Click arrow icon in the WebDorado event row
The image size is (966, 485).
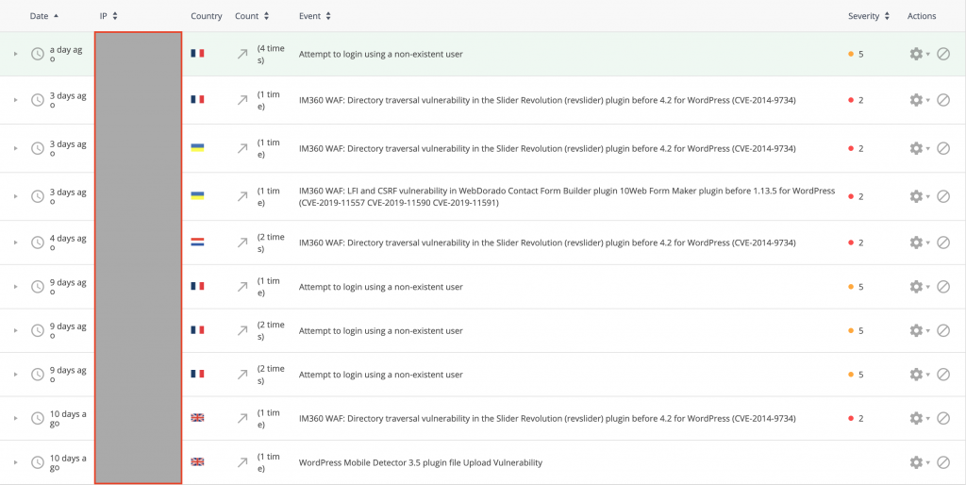tap(242, 196)
